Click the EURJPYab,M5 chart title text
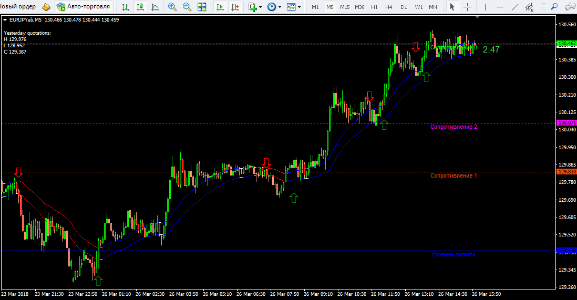Image resolution: width=577 pixels, height=300 pixels. (x=25, y=20)
